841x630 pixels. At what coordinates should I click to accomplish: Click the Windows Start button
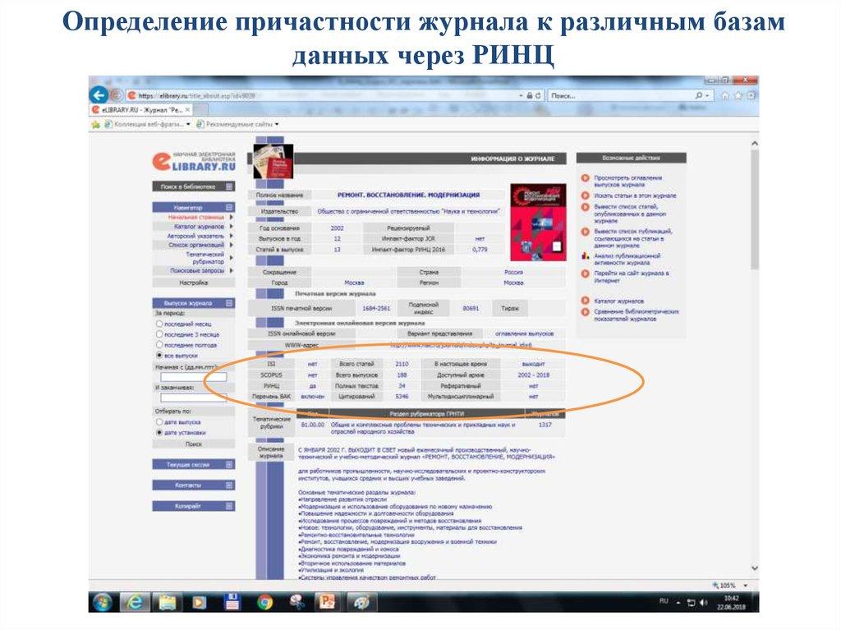coord(103,602)
